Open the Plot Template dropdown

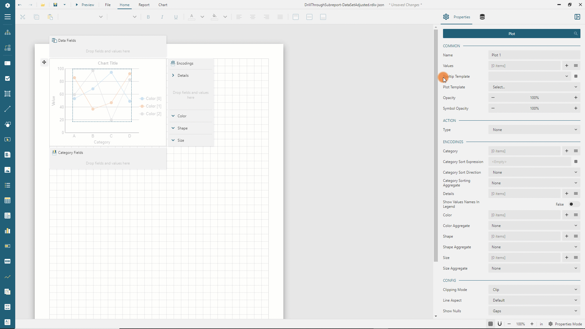(x=534, y=87)
